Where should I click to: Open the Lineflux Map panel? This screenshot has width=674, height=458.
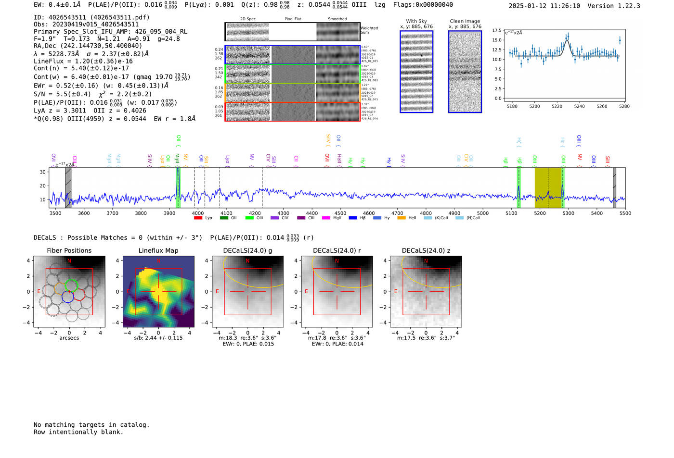click(x=158, y=291)
